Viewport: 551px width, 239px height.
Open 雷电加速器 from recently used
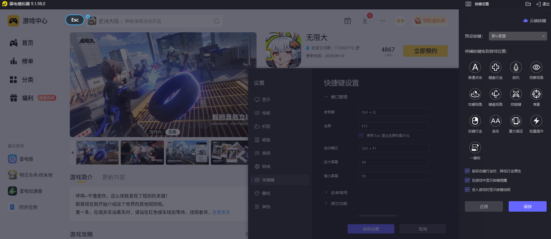click(x=25, y=191)
